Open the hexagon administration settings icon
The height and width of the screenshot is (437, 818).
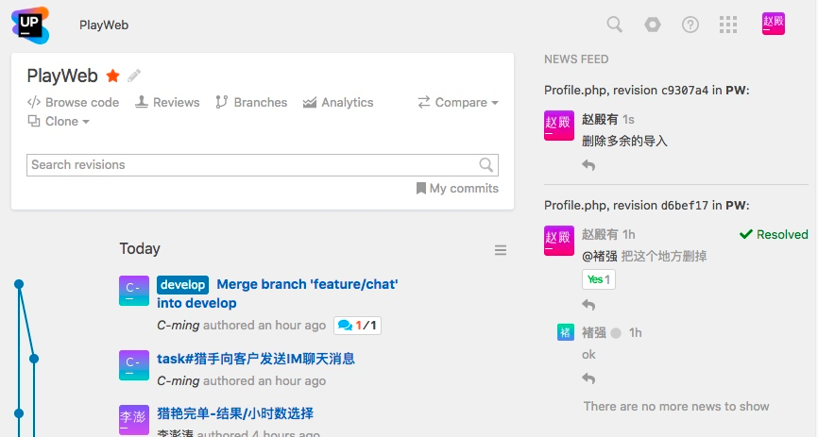tap(653, 25)
